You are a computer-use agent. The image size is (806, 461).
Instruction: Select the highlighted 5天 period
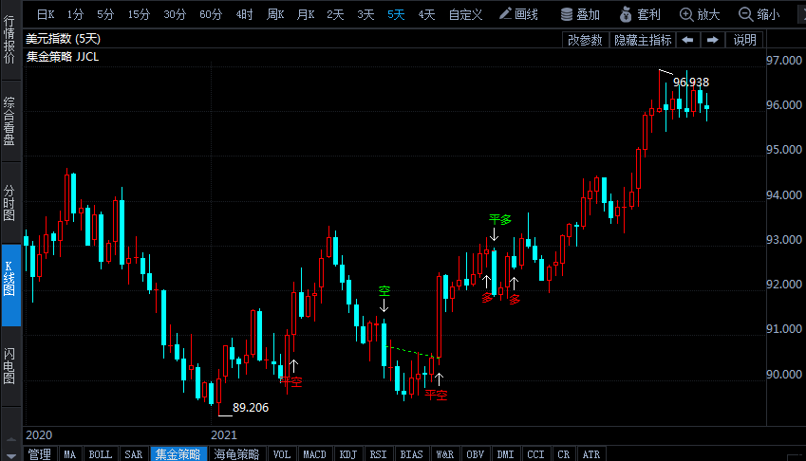point(396,14)
